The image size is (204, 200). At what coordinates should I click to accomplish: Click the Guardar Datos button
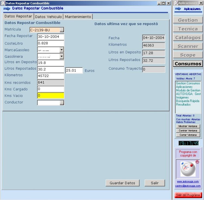[122, 183]
